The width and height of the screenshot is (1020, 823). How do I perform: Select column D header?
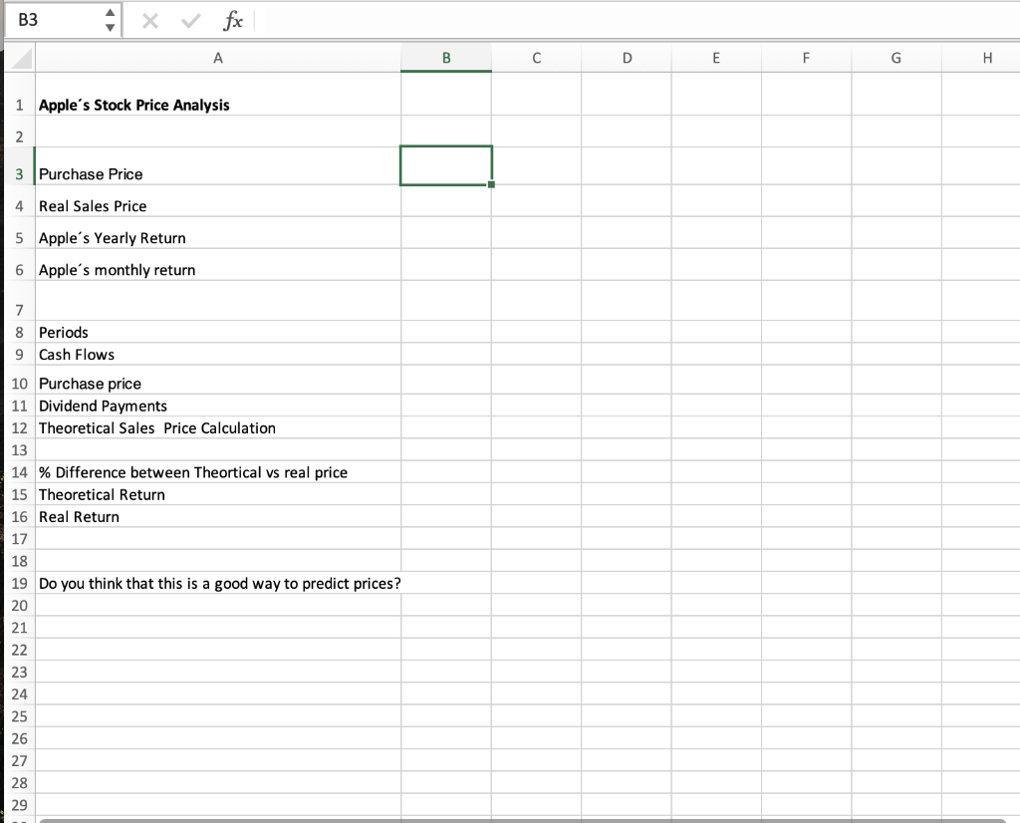(x=627, y=58)
